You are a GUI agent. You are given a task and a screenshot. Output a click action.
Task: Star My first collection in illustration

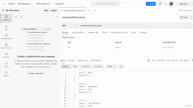coord(47,29)
